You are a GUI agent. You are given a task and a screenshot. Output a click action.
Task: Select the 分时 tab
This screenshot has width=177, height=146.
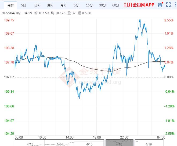[x=10, y=5]
